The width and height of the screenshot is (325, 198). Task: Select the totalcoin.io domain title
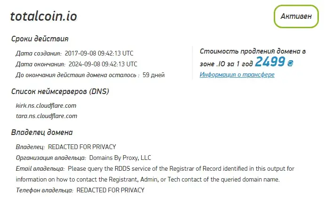pyautogui.click(x=44, y=16)
